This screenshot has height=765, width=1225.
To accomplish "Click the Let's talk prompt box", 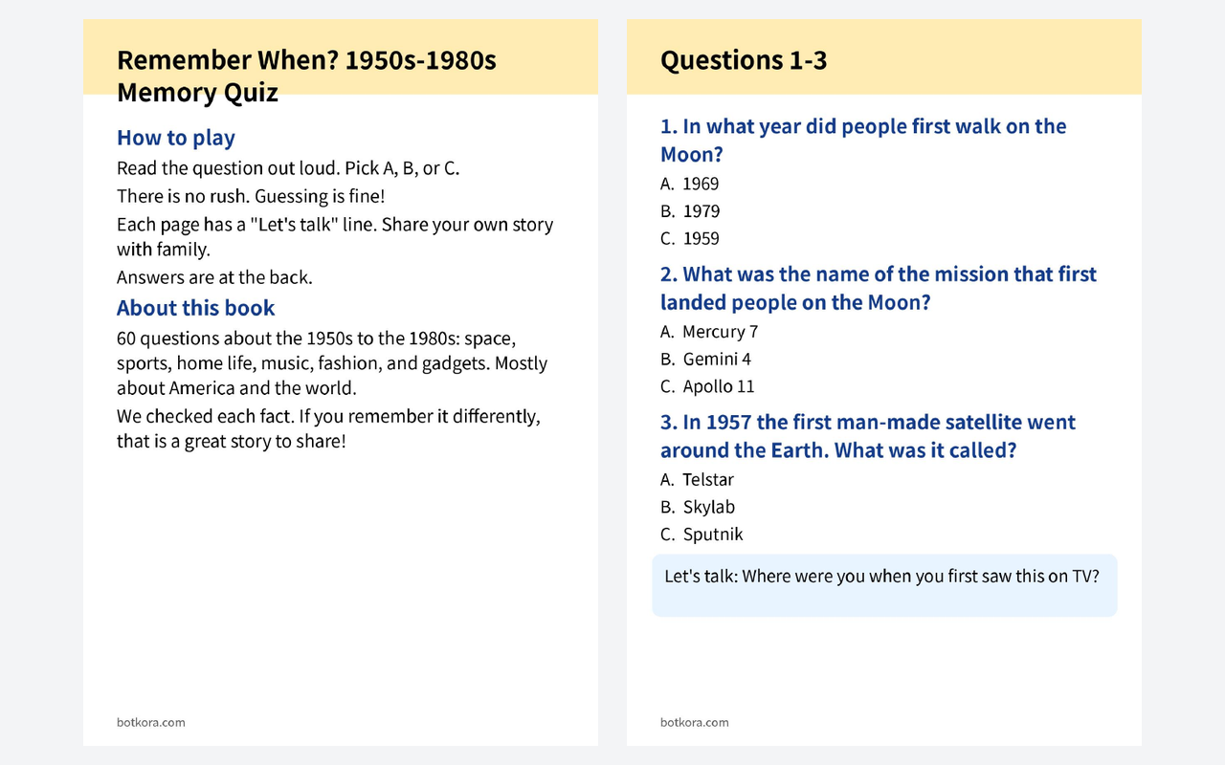I will [x=884, y=585].
